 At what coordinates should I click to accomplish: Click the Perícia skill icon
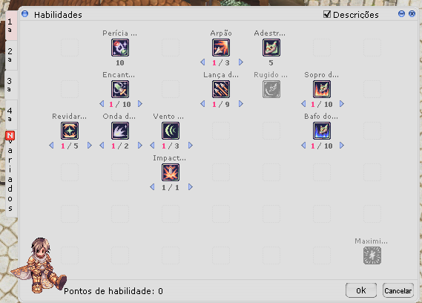120,48
